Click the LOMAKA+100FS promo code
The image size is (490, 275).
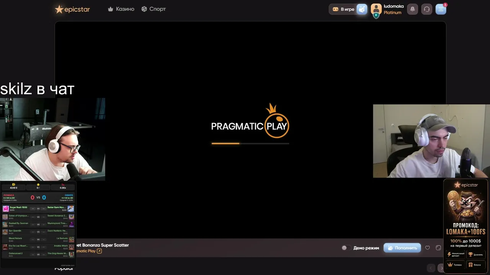pyautogui.click(x=466, y=231)
